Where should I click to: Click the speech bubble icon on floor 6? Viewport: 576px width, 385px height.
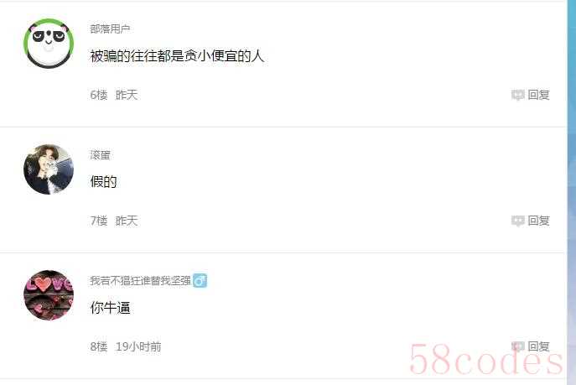coord(518,95)
